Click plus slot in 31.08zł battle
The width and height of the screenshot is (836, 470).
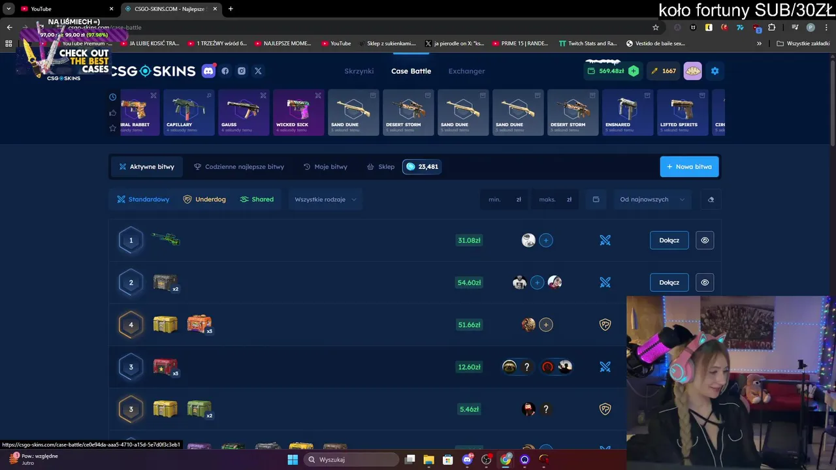coord(546,240)
